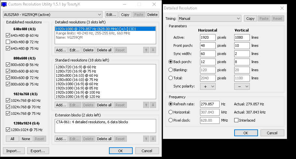Click the Export... button
The image size is (296, 159).
[x=38, y=151]
